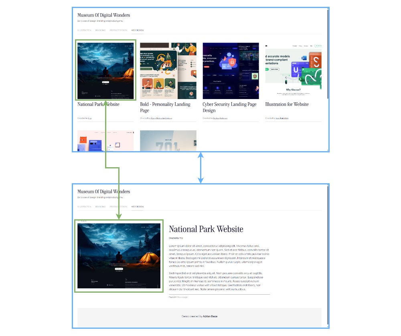
Task: View the Cyber Security Landing Page thumbnail
Action: (x=231, y=71)
